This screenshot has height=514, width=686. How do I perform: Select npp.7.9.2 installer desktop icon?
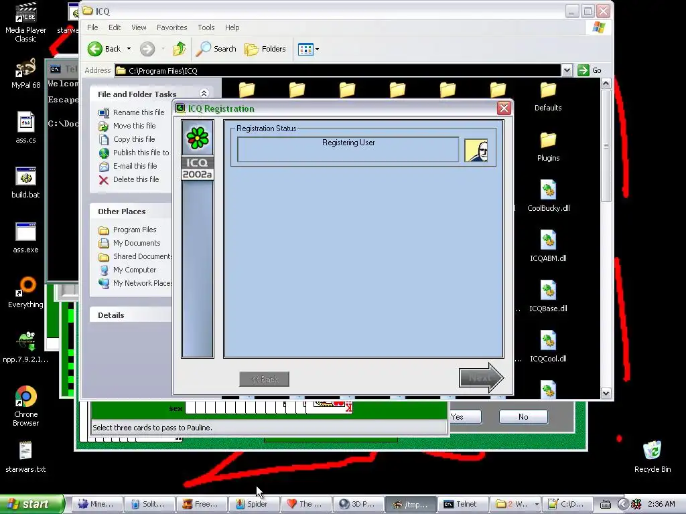pyautogui.click(x=26, y=347)
